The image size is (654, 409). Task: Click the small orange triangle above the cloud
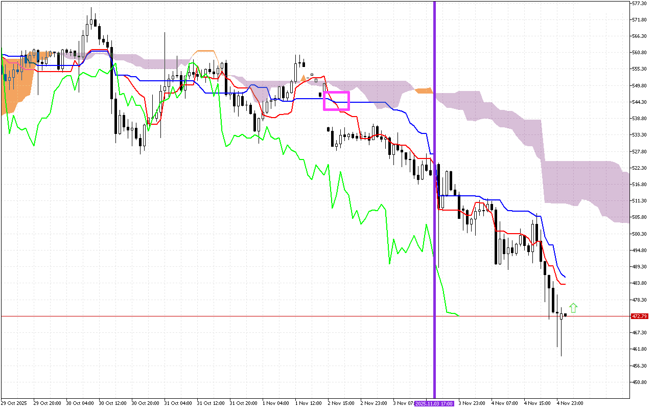coord(303,78)
